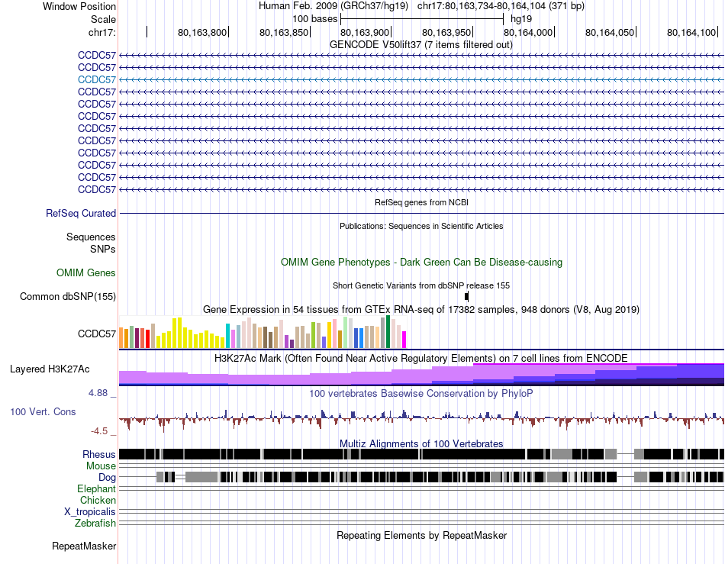Select the Rhesus alignment label

coord(99,454)
